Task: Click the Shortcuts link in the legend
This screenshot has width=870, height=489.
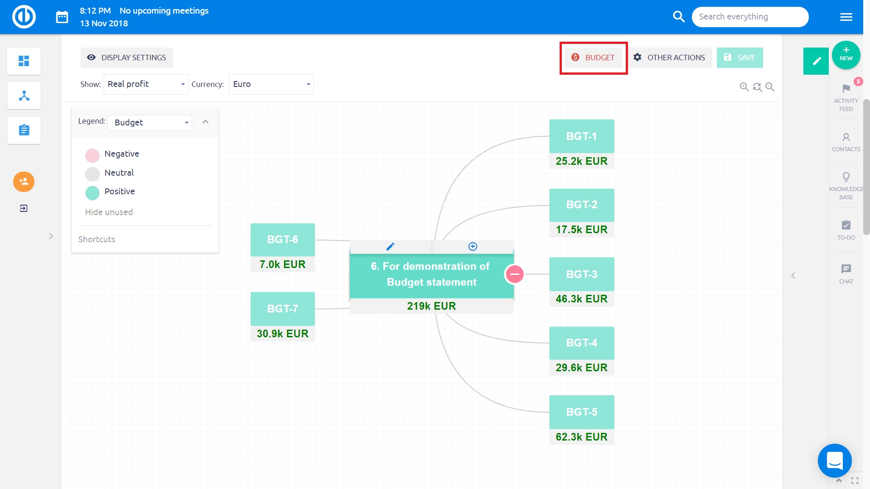Action: (97, 239)
